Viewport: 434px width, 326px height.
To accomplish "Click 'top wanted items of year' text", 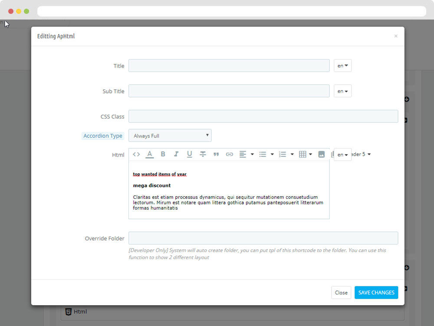I will pyautogui.click(x=160, y=174).
